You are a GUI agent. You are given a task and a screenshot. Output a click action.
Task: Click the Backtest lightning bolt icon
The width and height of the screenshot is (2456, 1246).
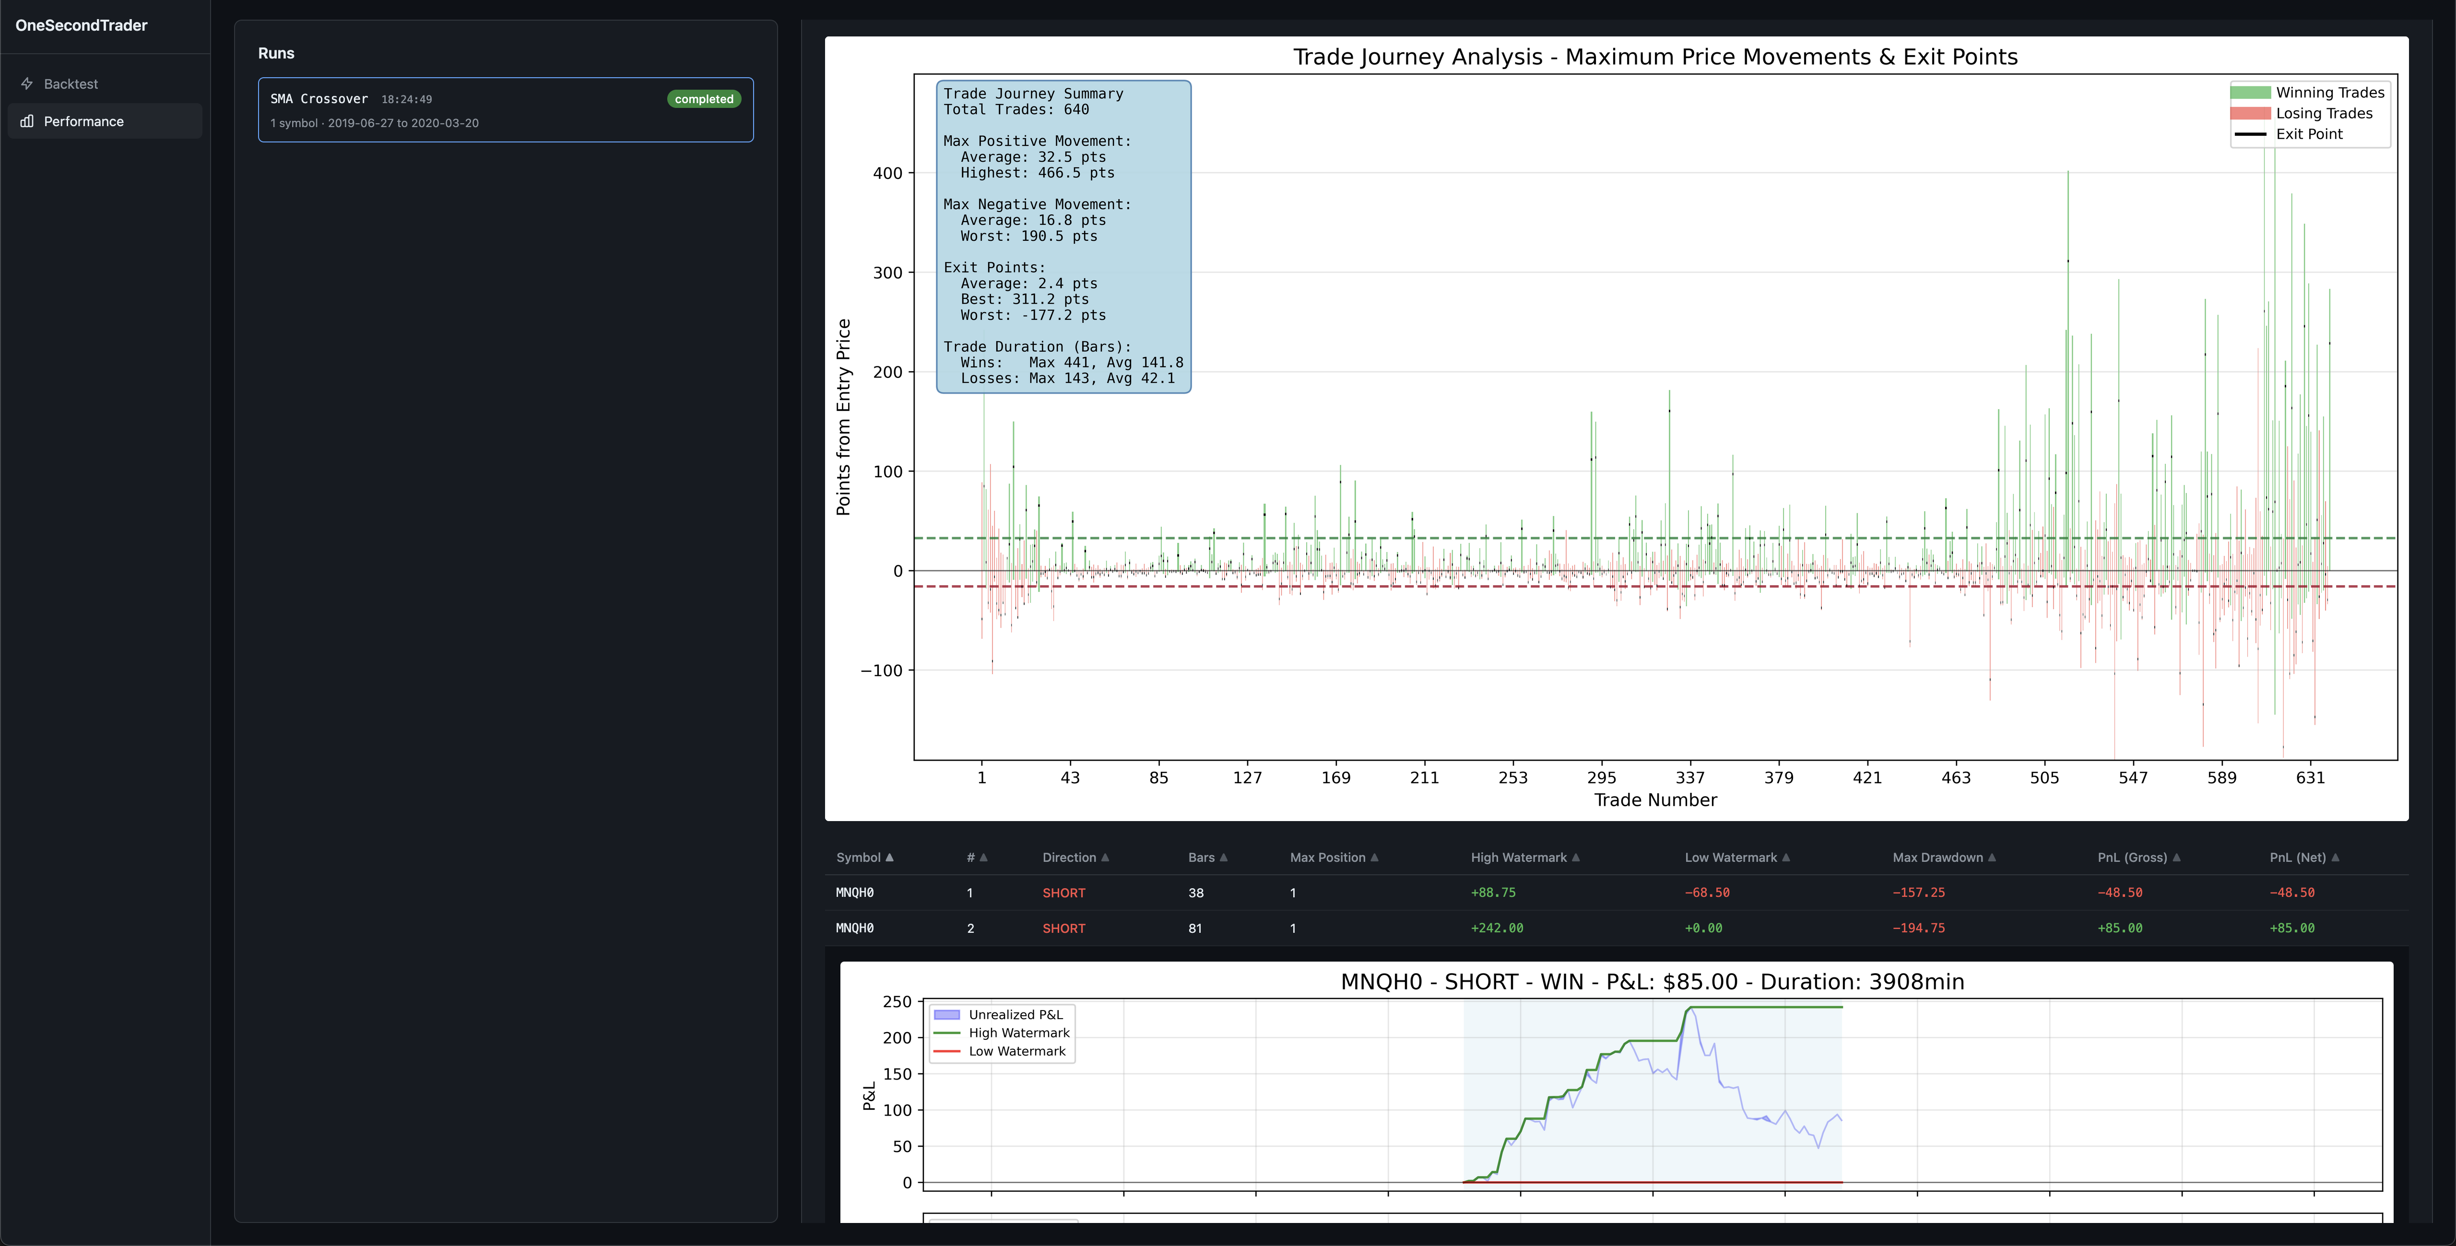click(x=27, y=84)
